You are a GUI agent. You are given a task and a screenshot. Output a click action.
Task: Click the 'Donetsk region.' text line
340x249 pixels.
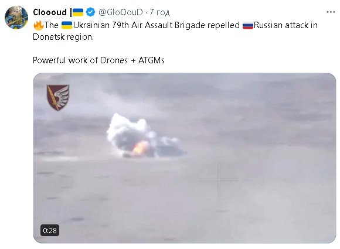point(63,37)
